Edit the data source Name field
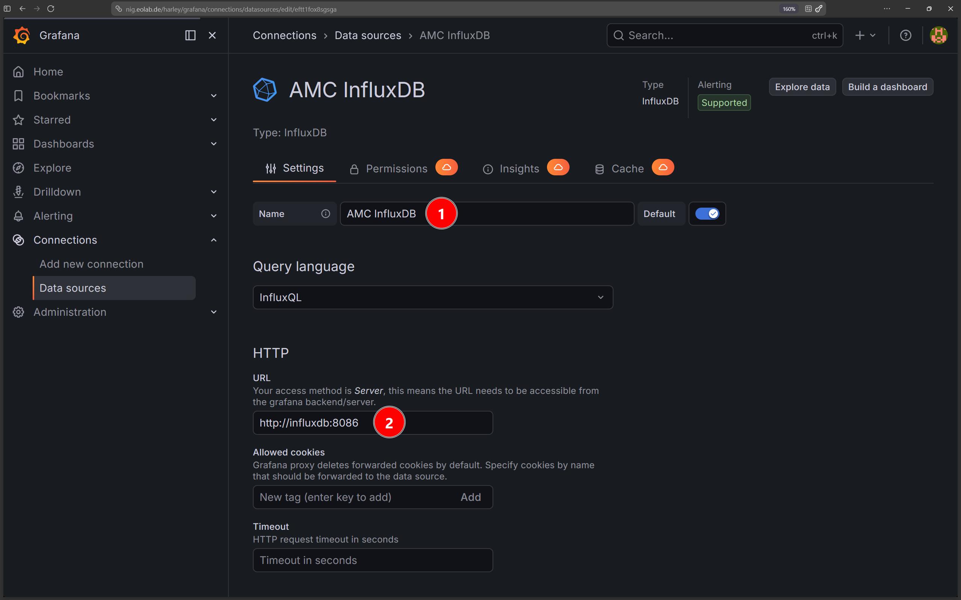Screen dimensions: 961x600 coord(487,214)
